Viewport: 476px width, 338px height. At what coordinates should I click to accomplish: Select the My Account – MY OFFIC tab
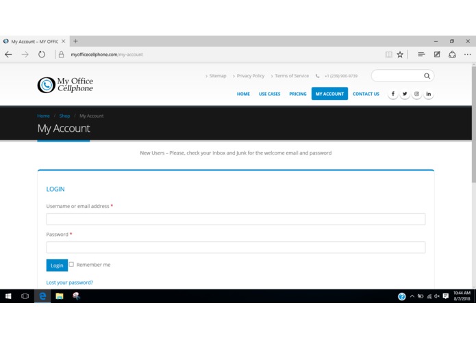pos(34,41)
